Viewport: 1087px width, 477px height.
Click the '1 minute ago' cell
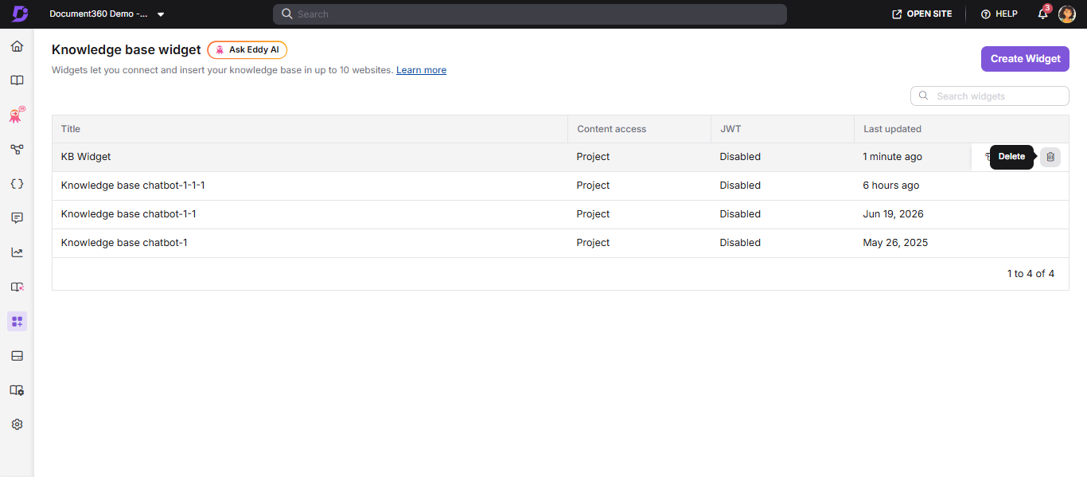tap(893, 157)
